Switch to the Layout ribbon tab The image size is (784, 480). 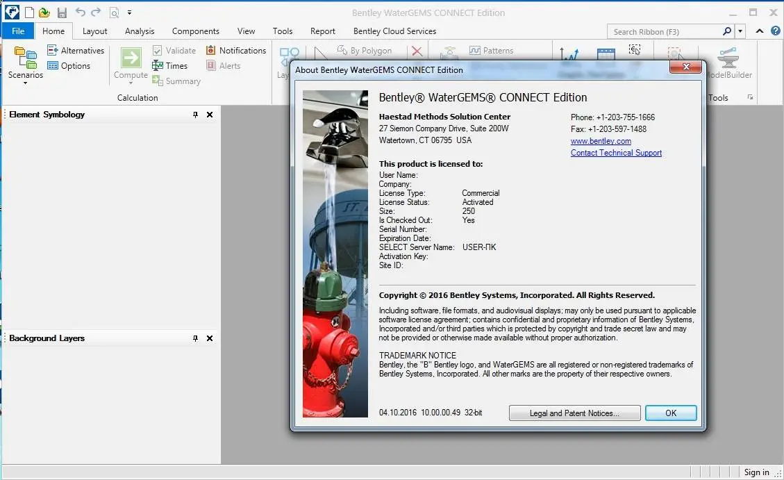click(x=95, y=31)
